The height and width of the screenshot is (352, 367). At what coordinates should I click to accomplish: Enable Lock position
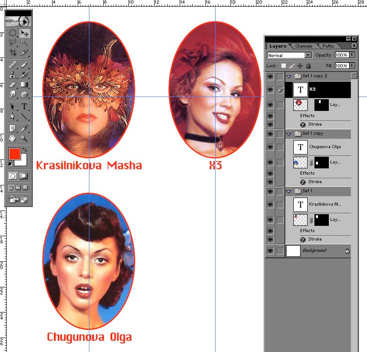(300, 66)
